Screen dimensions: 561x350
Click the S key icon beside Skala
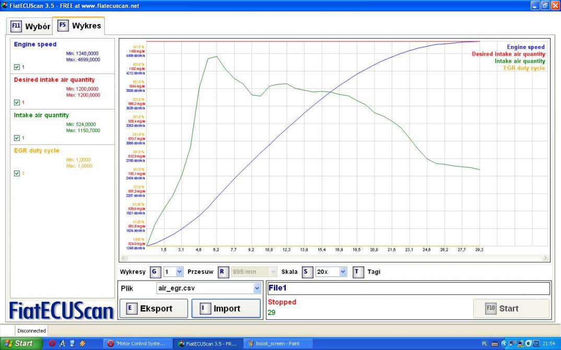307,272
